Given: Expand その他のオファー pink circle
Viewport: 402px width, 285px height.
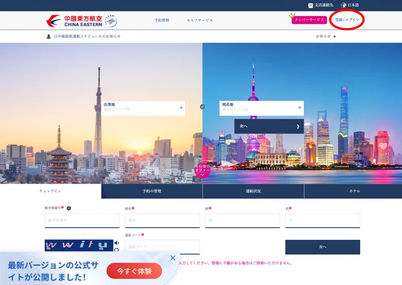Looking at the screenshot, I should 203,170.
